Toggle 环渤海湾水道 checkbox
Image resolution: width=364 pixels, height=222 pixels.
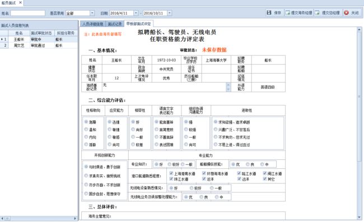(x=204, y=173)
